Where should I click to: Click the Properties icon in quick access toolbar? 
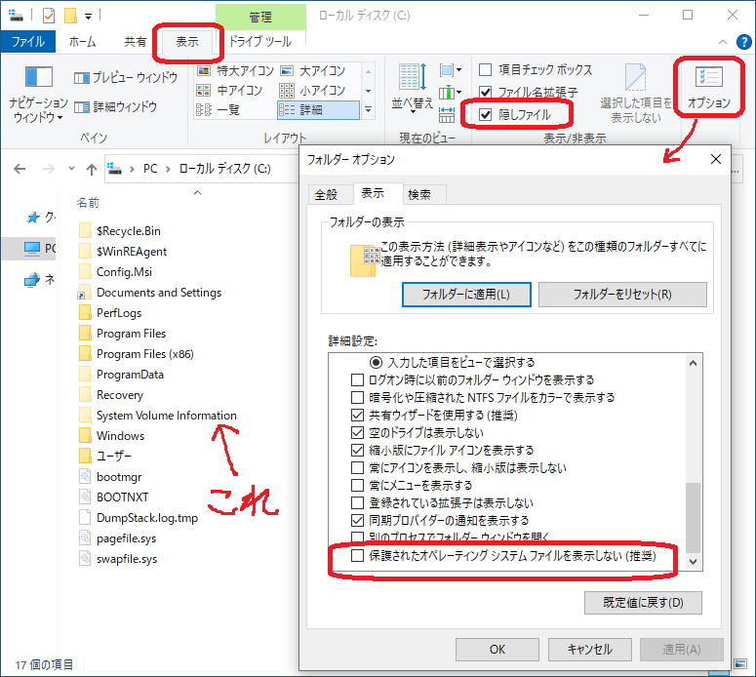(x=49, y=16)
